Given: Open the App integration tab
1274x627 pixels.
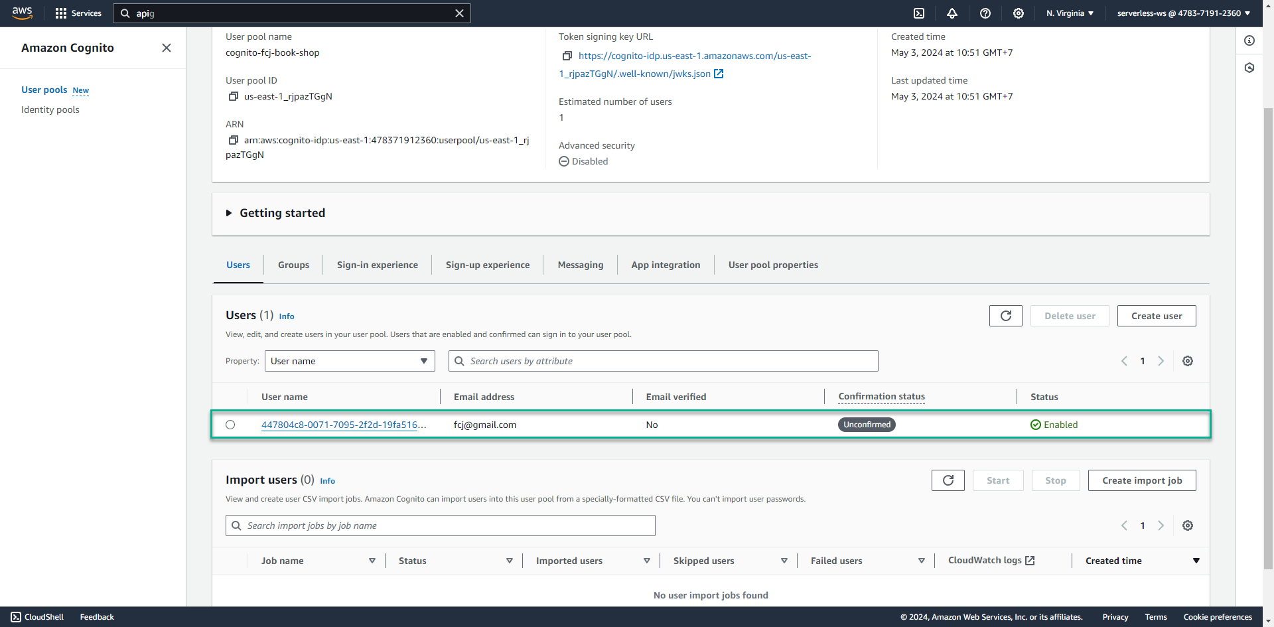Looking at the screenshot, I should click(666, 265).
